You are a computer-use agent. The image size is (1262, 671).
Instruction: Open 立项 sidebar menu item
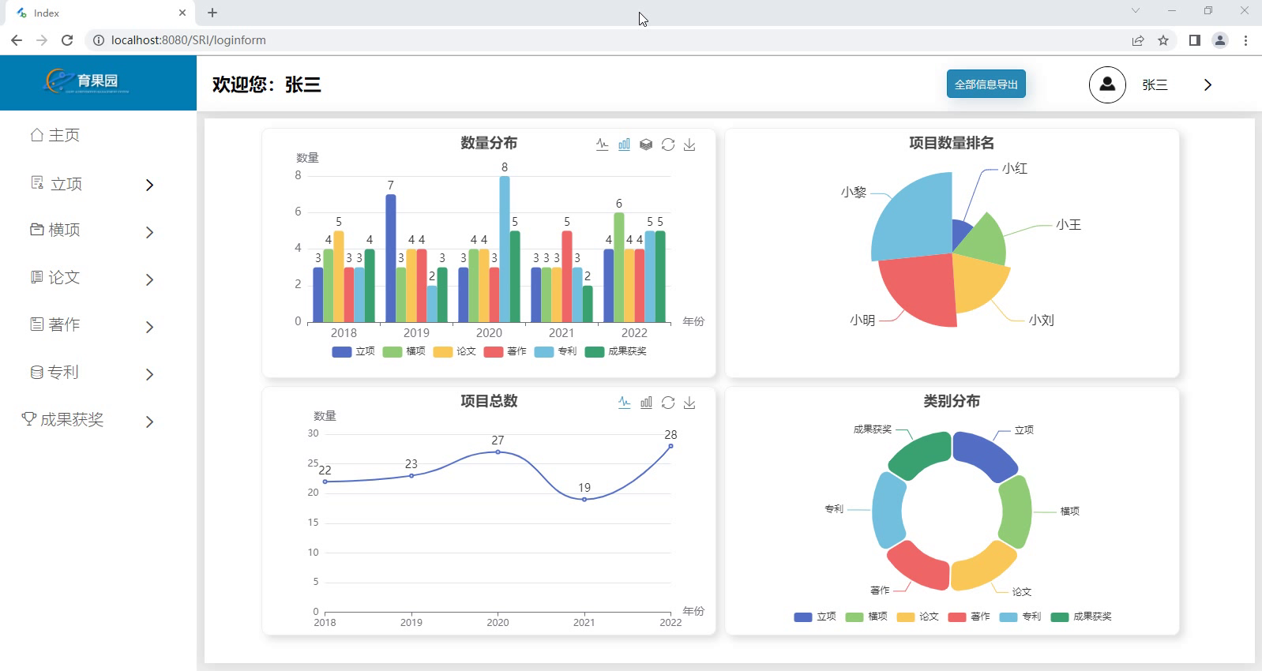pyautogui.click(x=56, y=184)
